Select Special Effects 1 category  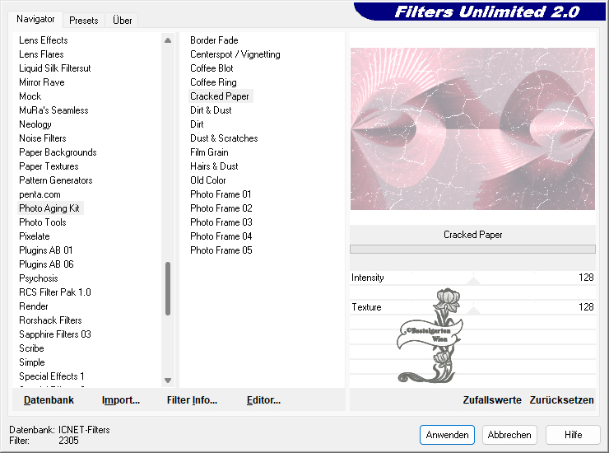(x=51, y=376)
